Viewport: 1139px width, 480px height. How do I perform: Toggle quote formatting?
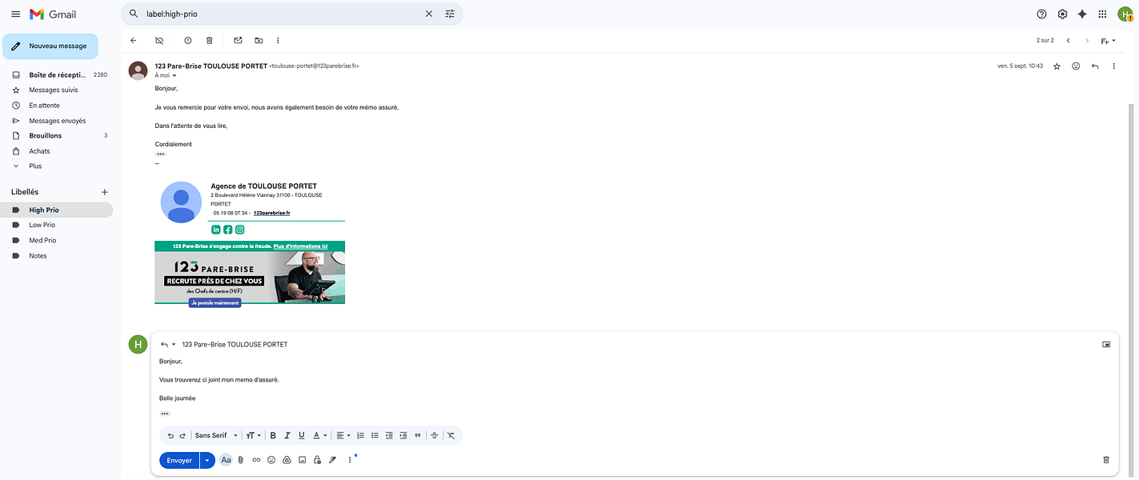click(x=418, y=435)
